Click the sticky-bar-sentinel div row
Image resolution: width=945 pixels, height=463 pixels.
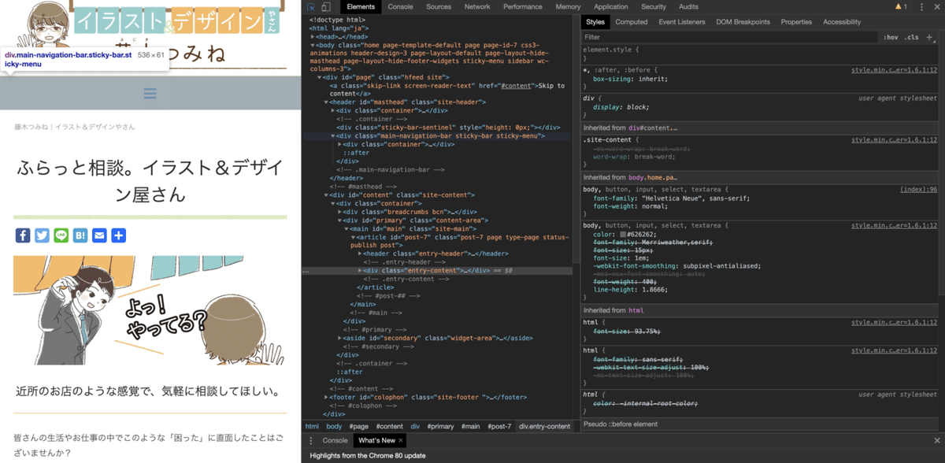(449, 127)
